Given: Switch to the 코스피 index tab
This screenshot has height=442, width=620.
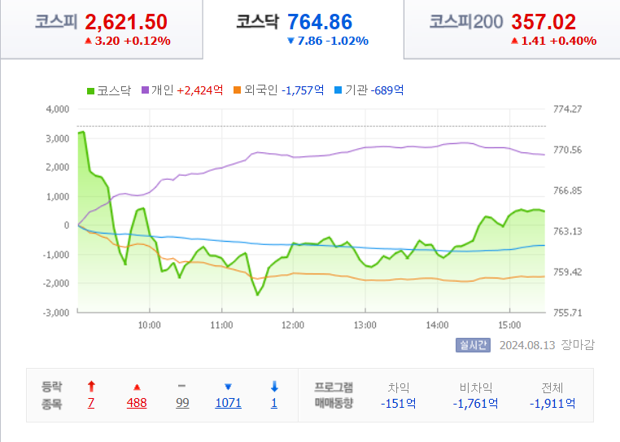Looking at the screenshot, I should tap(102, 29).
